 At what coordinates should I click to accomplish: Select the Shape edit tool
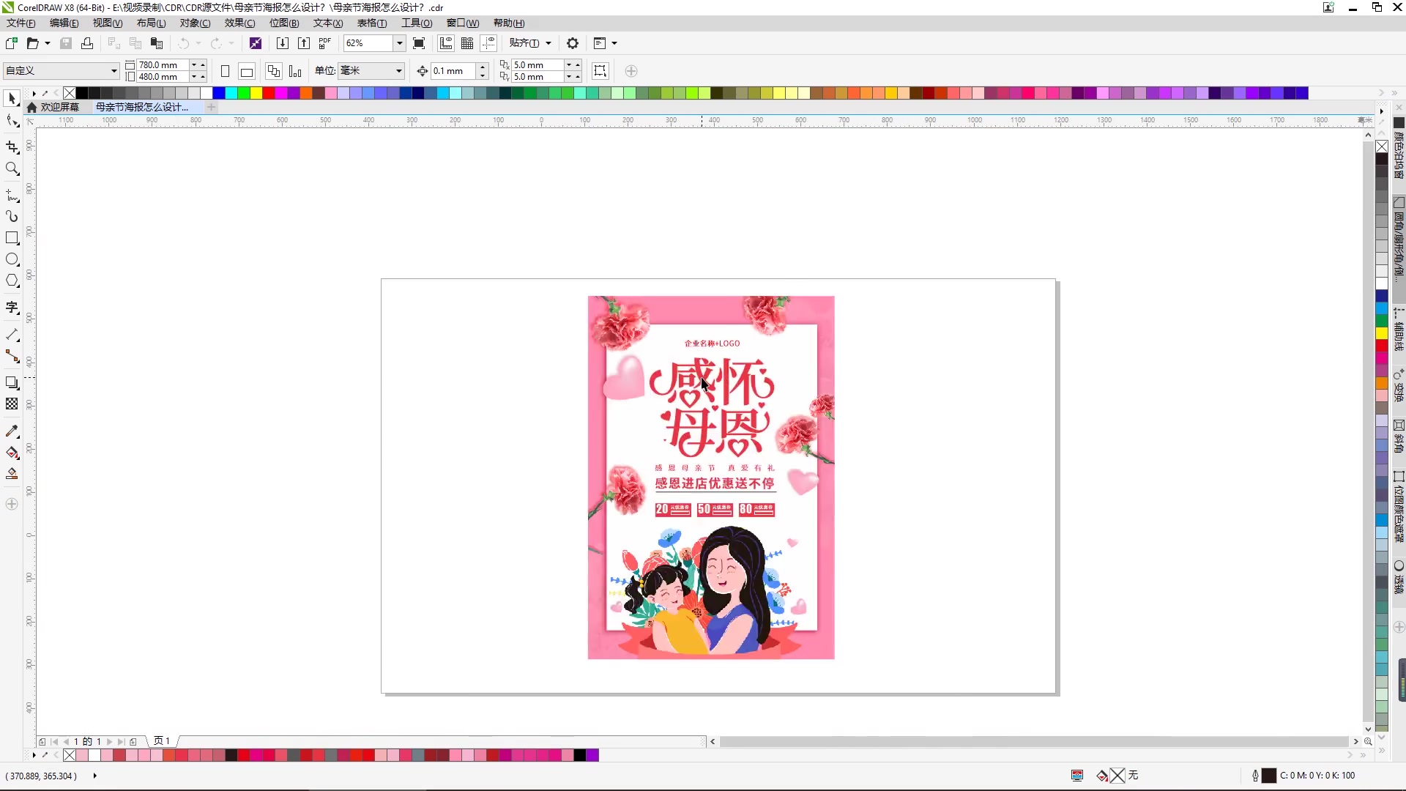pyautogui.click(x=12, y=121)
